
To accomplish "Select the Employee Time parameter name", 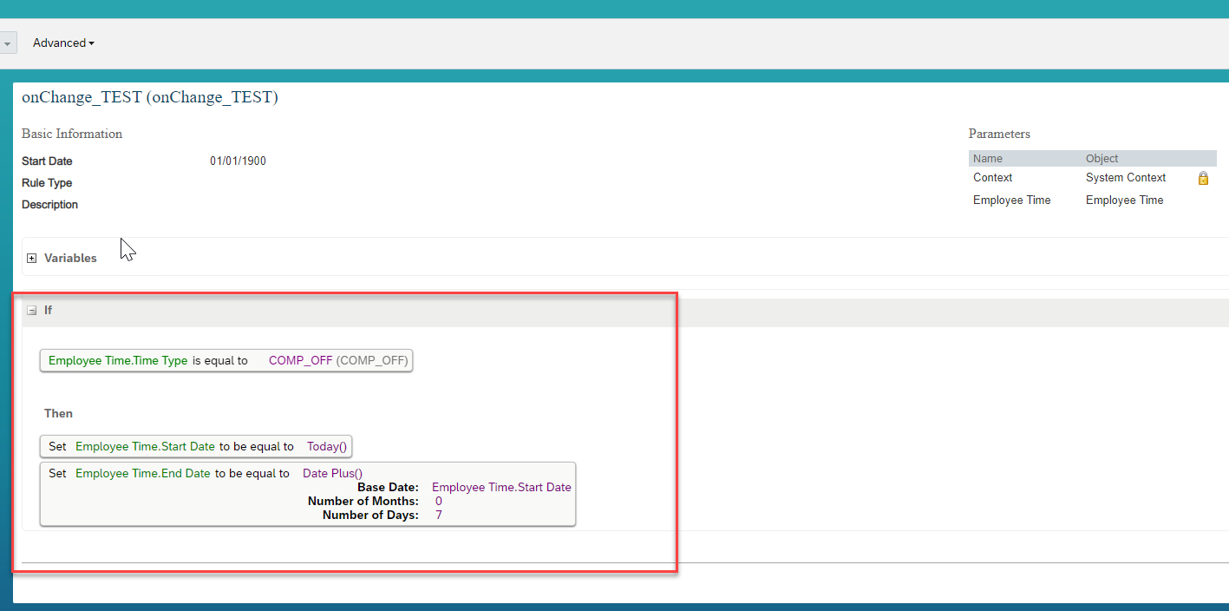I will (1012, 200).
